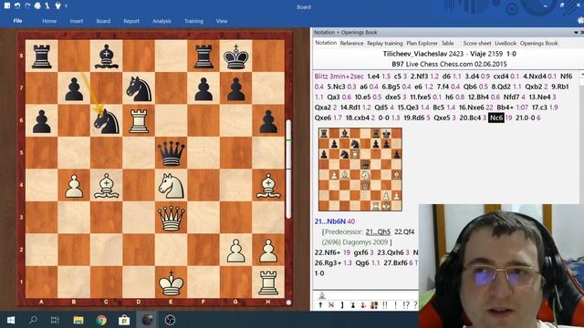Viewport: 584px width, 328px height.
Task: Click the white bishop on c4
Action: pos(106,186)
